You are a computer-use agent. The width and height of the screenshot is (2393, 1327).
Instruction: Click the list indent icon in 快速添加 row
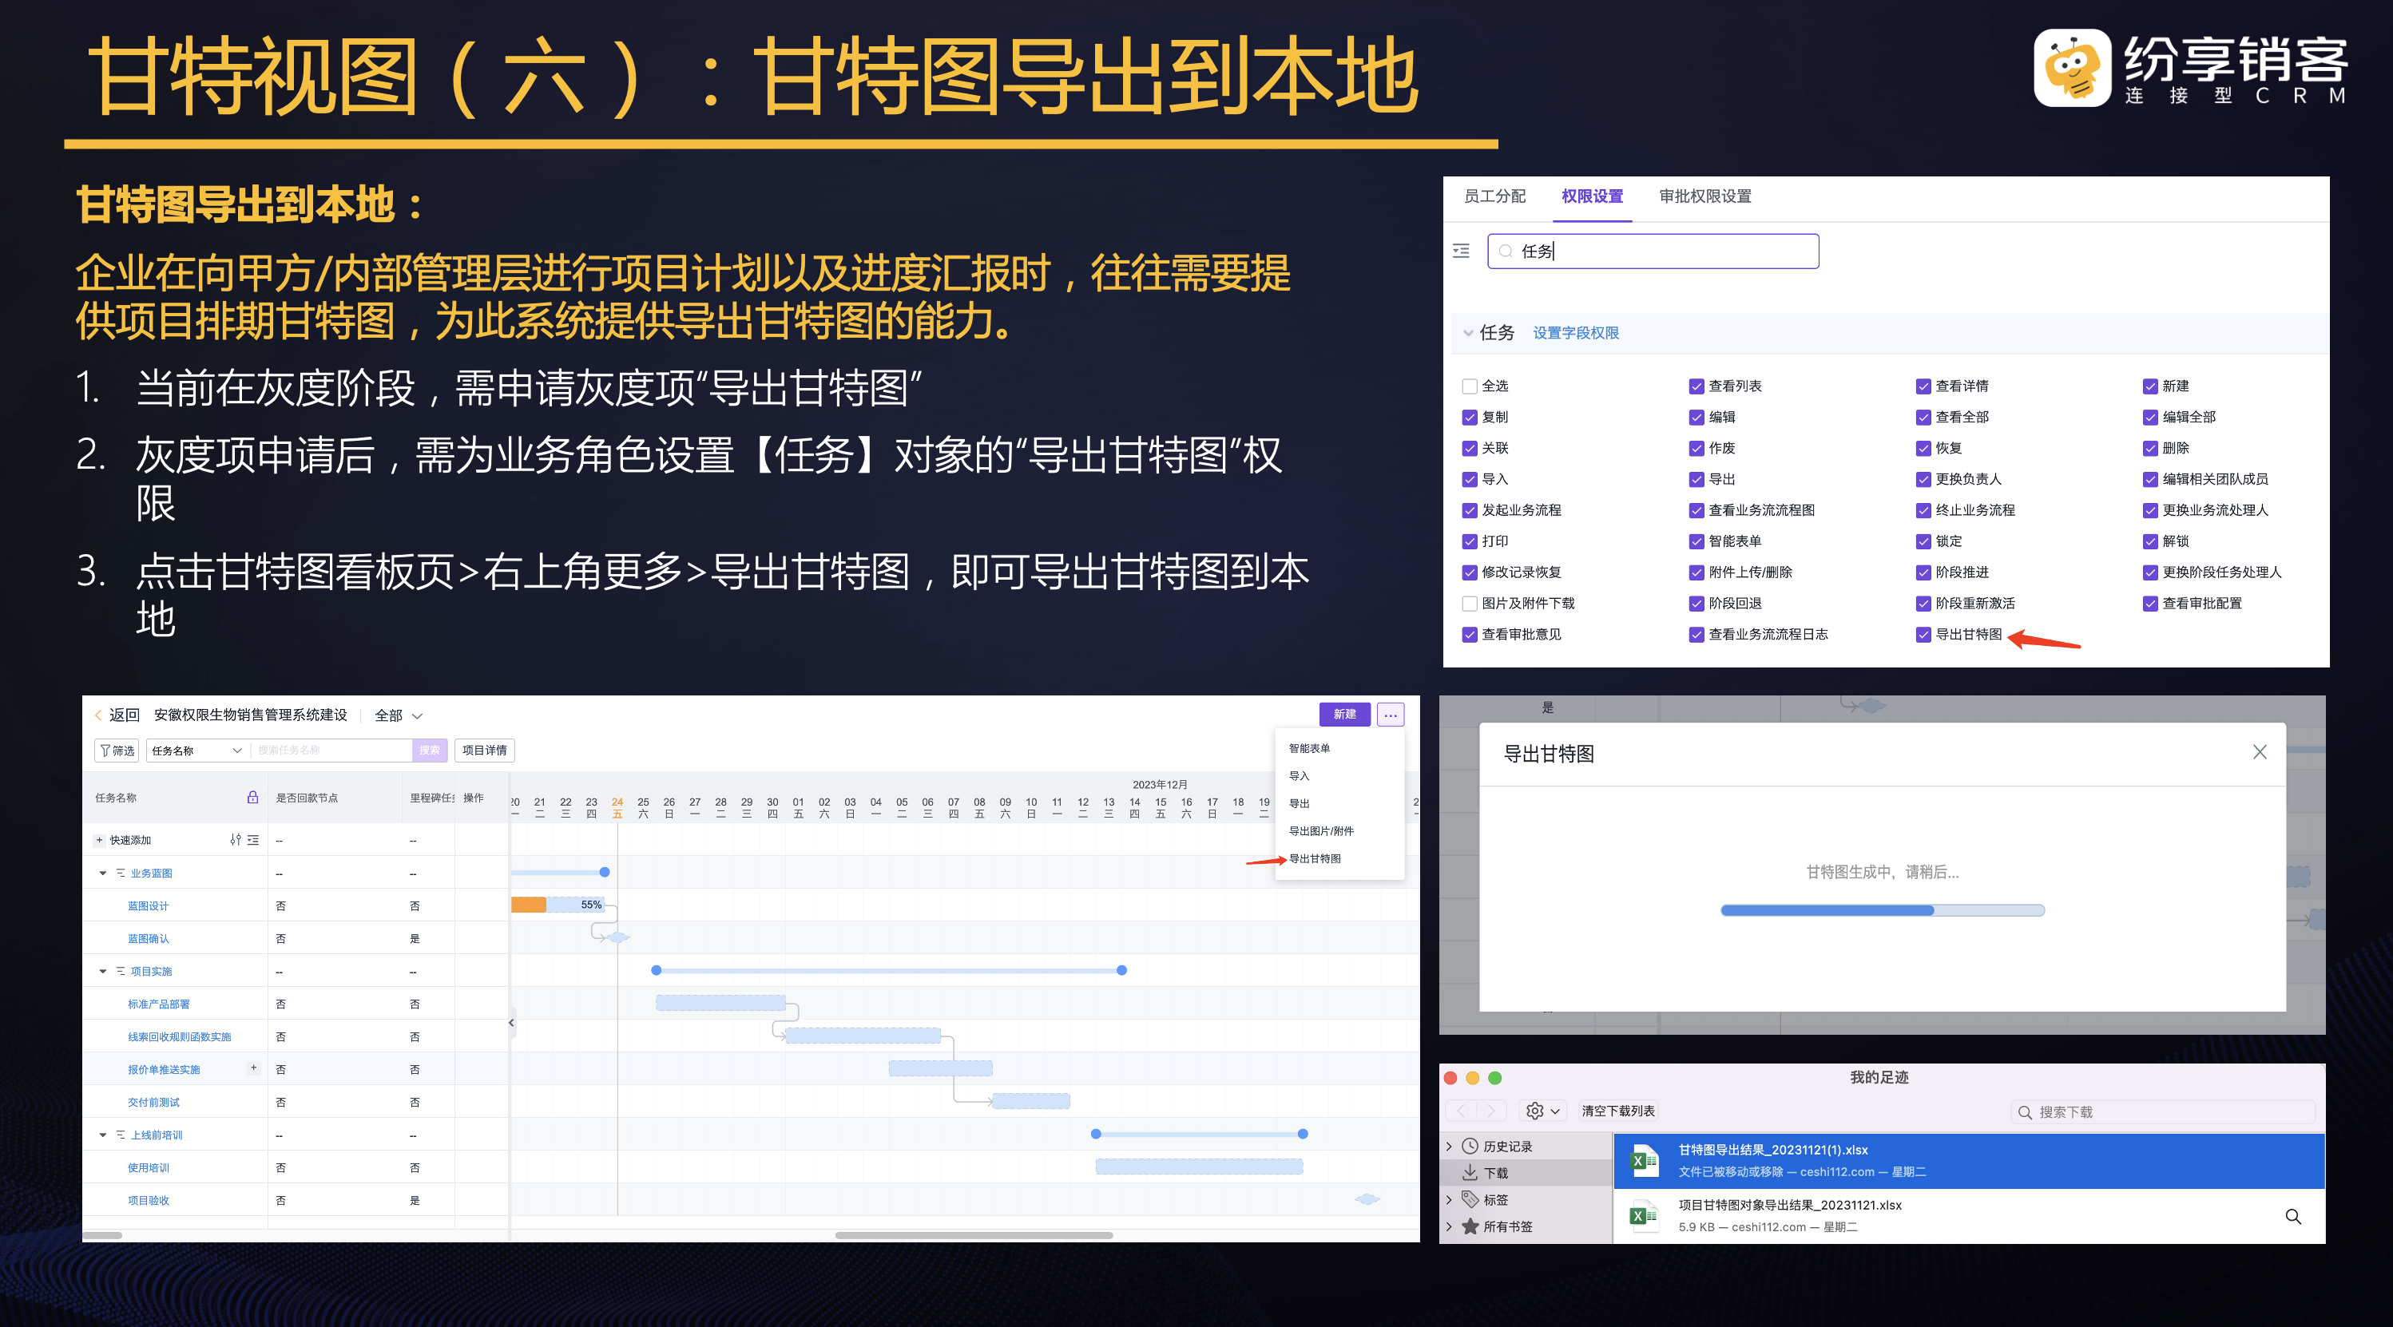click(254, 841)
